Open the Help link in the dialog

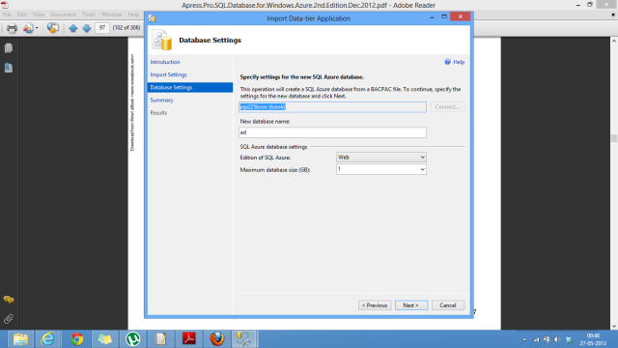click(x=459, y=62)
